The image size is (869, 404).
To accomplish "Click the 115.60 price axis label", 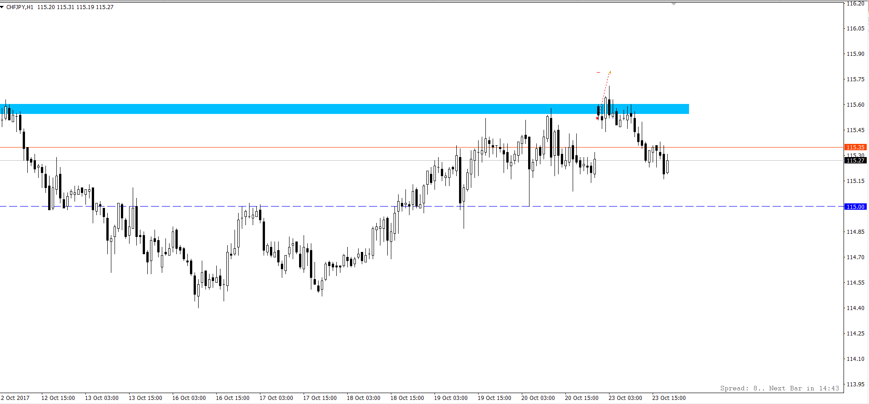I will 855,104.
